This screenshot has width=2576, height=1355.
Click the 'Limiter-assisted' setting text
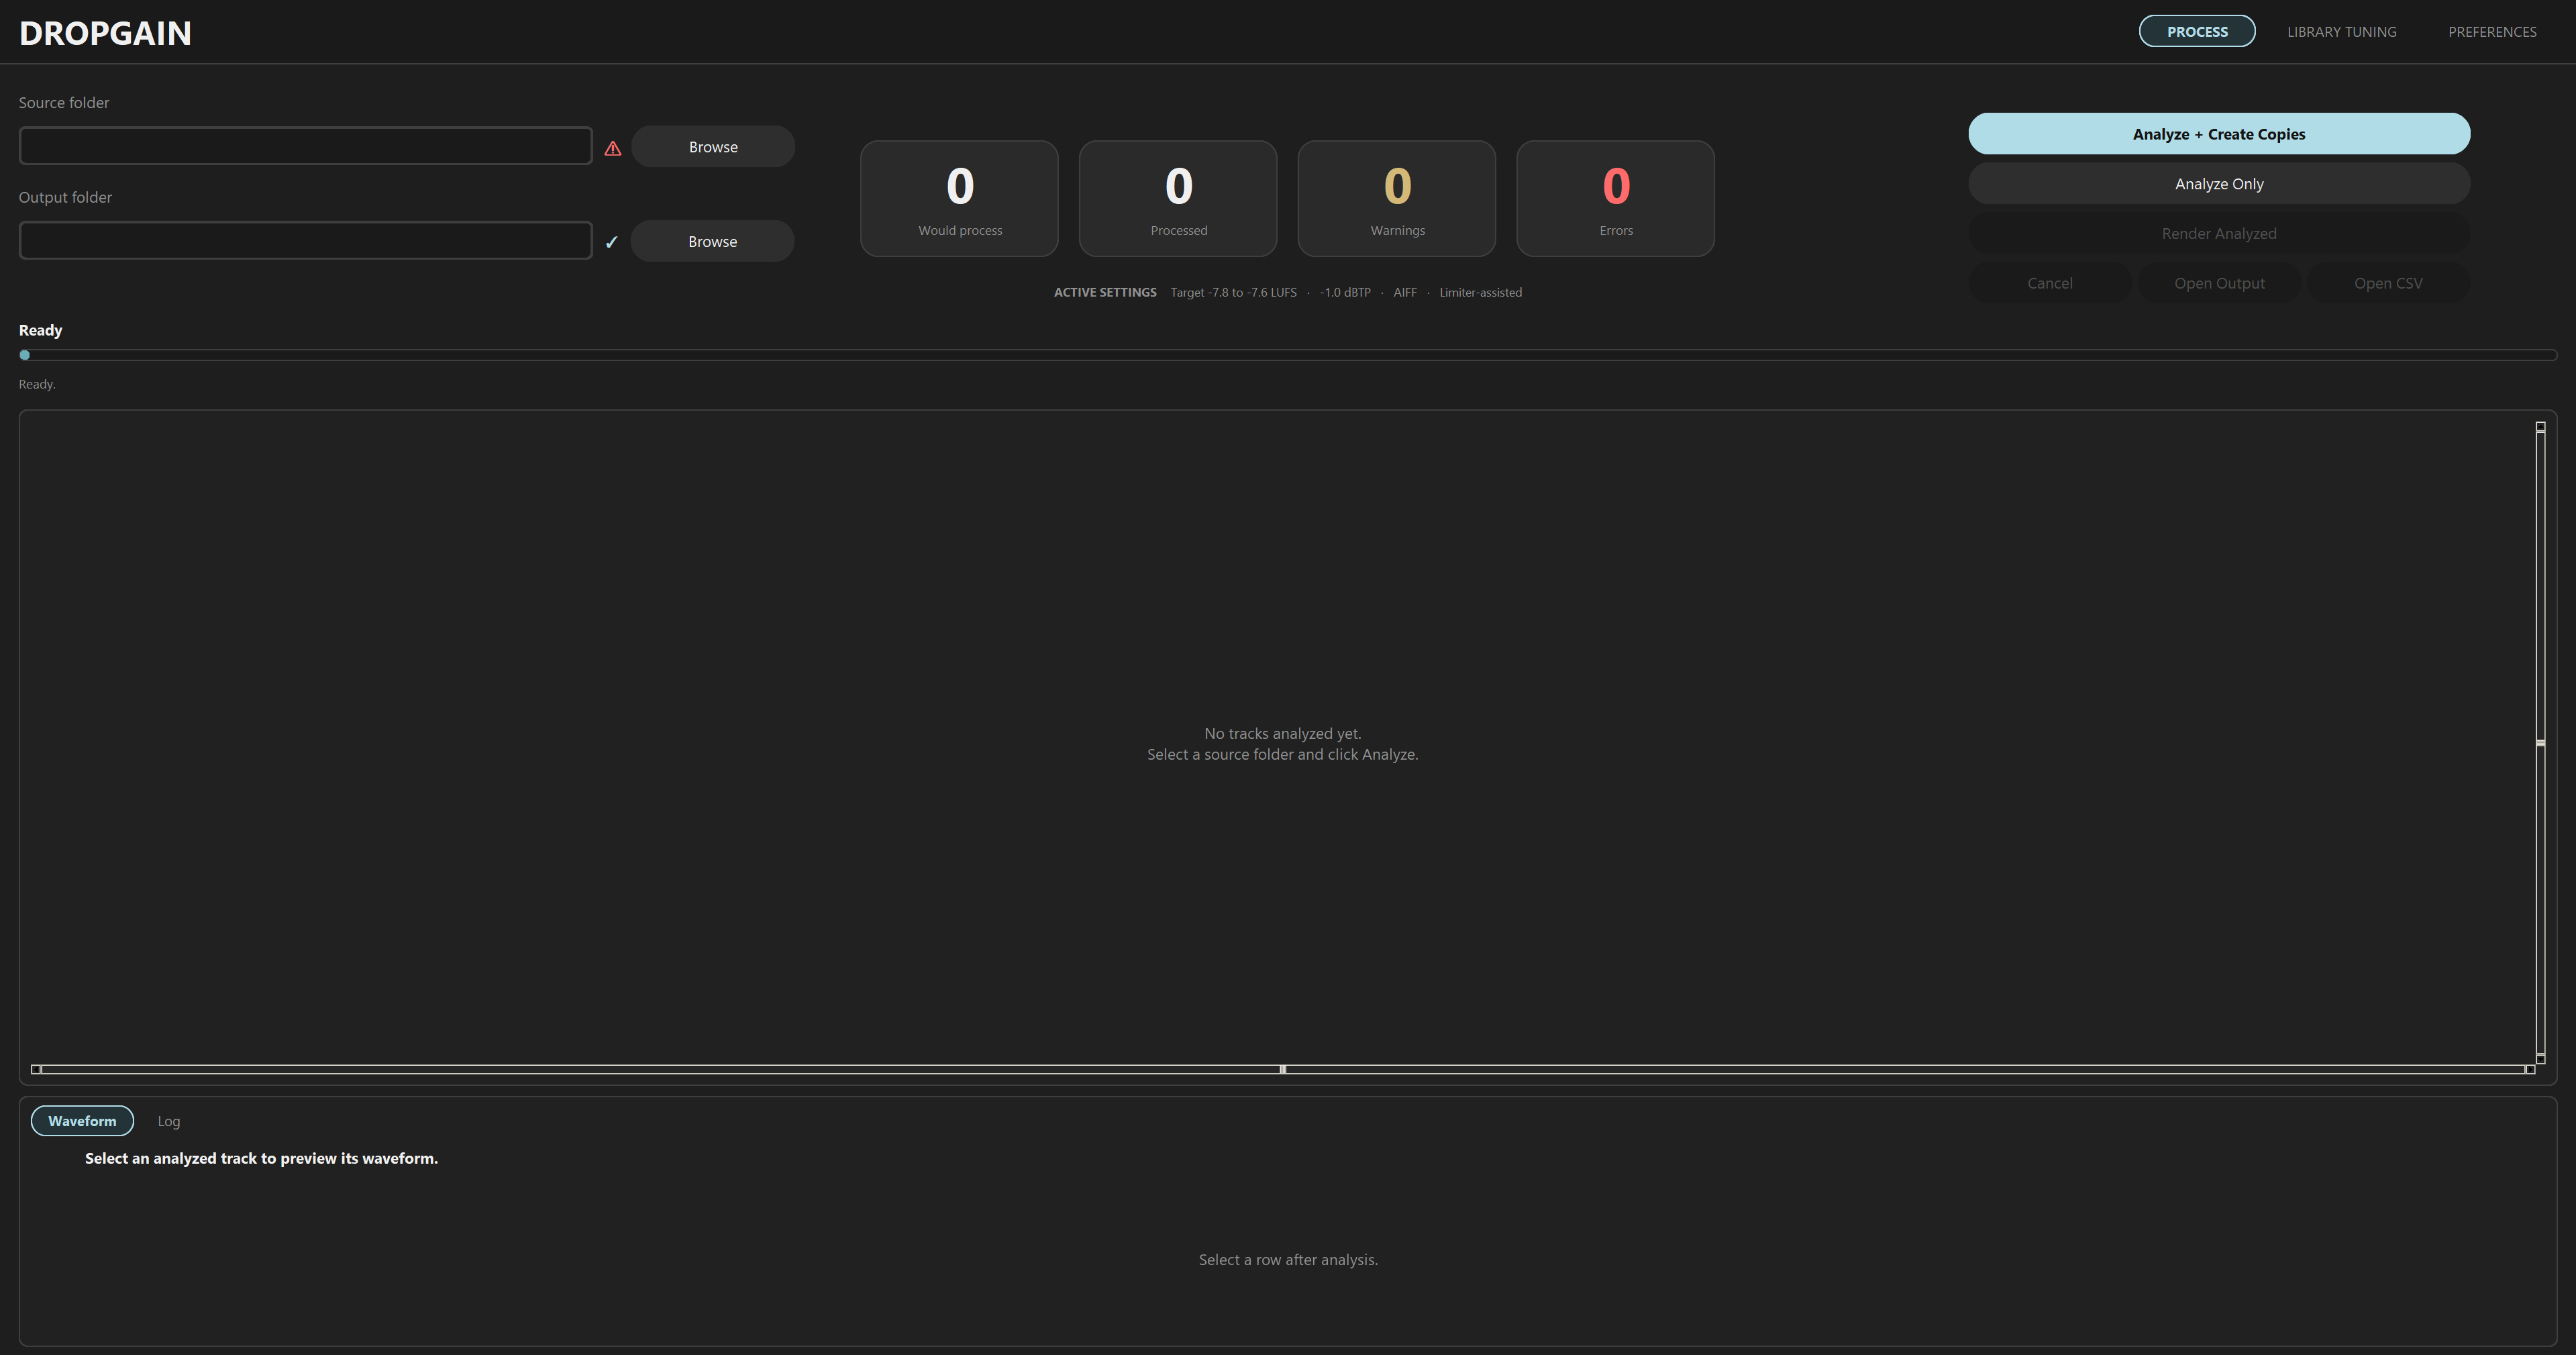[x=1480, y=292]
